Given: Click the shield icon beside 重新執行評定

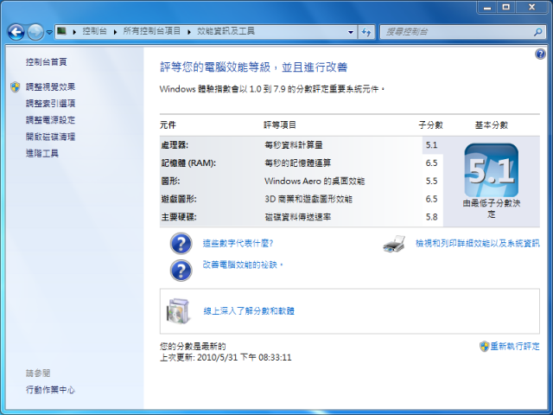Looking at the screenshot, I should point(484,346).
